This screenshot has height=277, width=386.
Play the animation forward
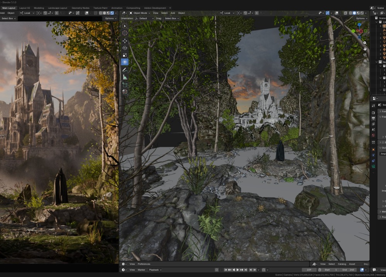coord(237,270)
